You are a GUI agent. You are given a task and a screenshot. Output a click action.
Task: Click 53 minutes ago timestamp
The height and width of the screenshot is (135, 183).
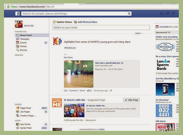tap(101, 90)
